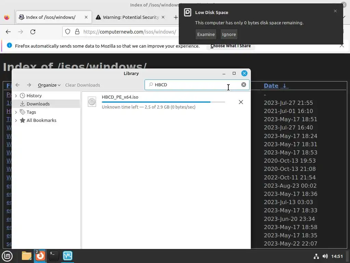The width and height of the screenshot is (350, 263).
Task: Select Tags in Library sidebar
Action: point(31,112)
